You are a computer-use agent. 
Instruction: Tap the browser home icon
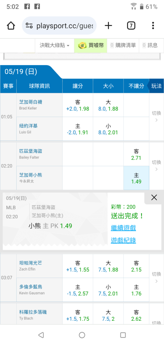pyautogui.click(x=11, y=26)
